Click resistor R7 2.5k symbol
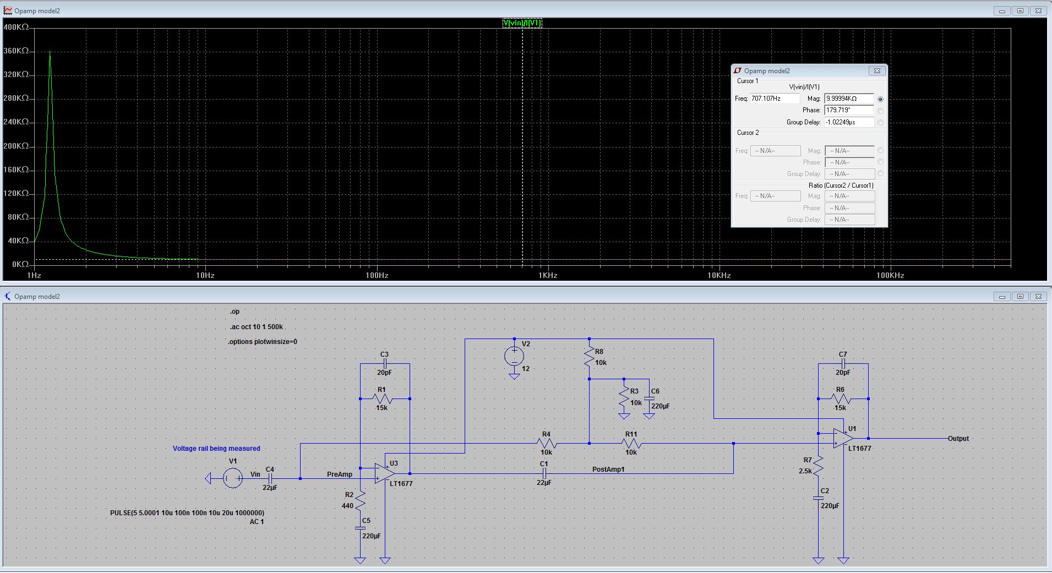Screen dimensions: 1052x573 click(x=818, y=467)
